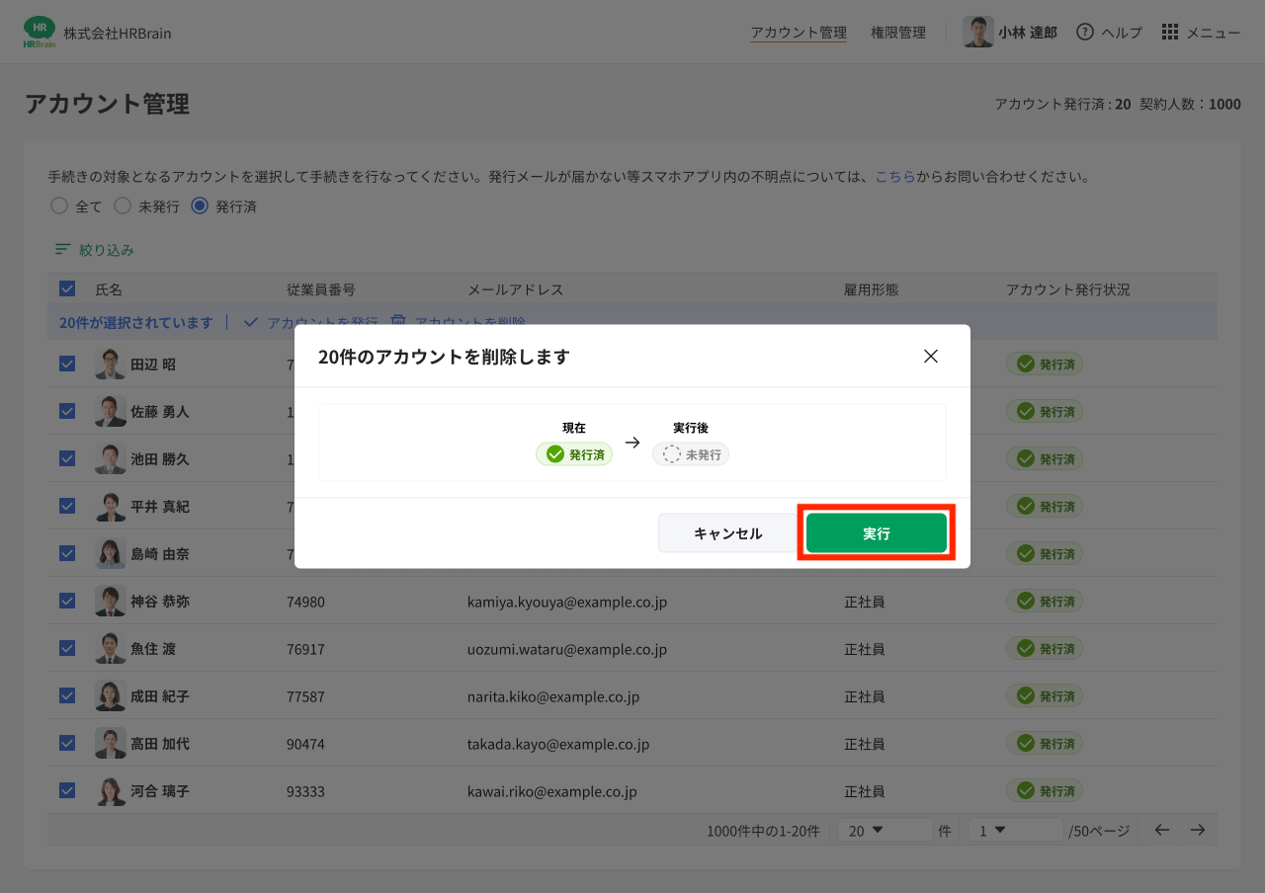
Task: Select the 全て radio button
Action: 59,205
